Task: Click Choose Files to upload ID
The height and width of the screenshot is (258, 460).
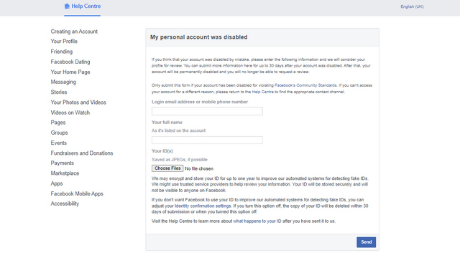Action: click(167, 168)
